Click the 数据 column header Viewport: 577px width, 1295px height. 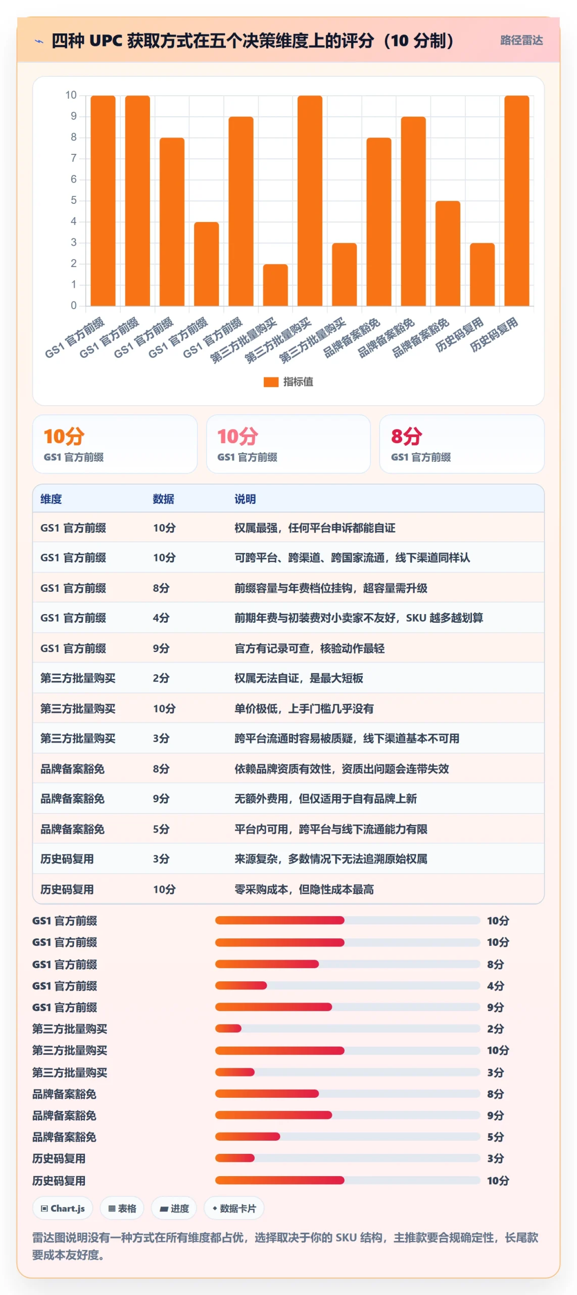[163, 499]
